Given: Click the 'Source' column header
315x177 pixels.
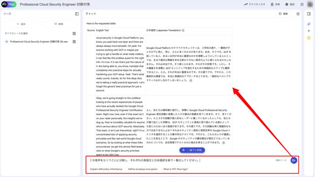Looking at the screenshot, I should (x=91, y=30).
